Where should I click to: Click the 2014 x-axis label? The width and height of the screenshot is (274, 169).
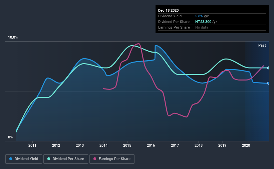click(x=103, y=145)
